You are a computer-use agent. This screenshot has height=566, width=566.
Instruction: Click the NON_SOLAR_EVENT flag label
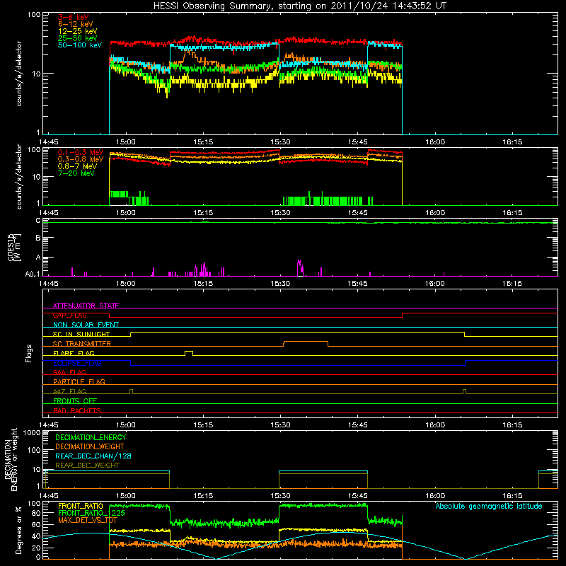86,325
